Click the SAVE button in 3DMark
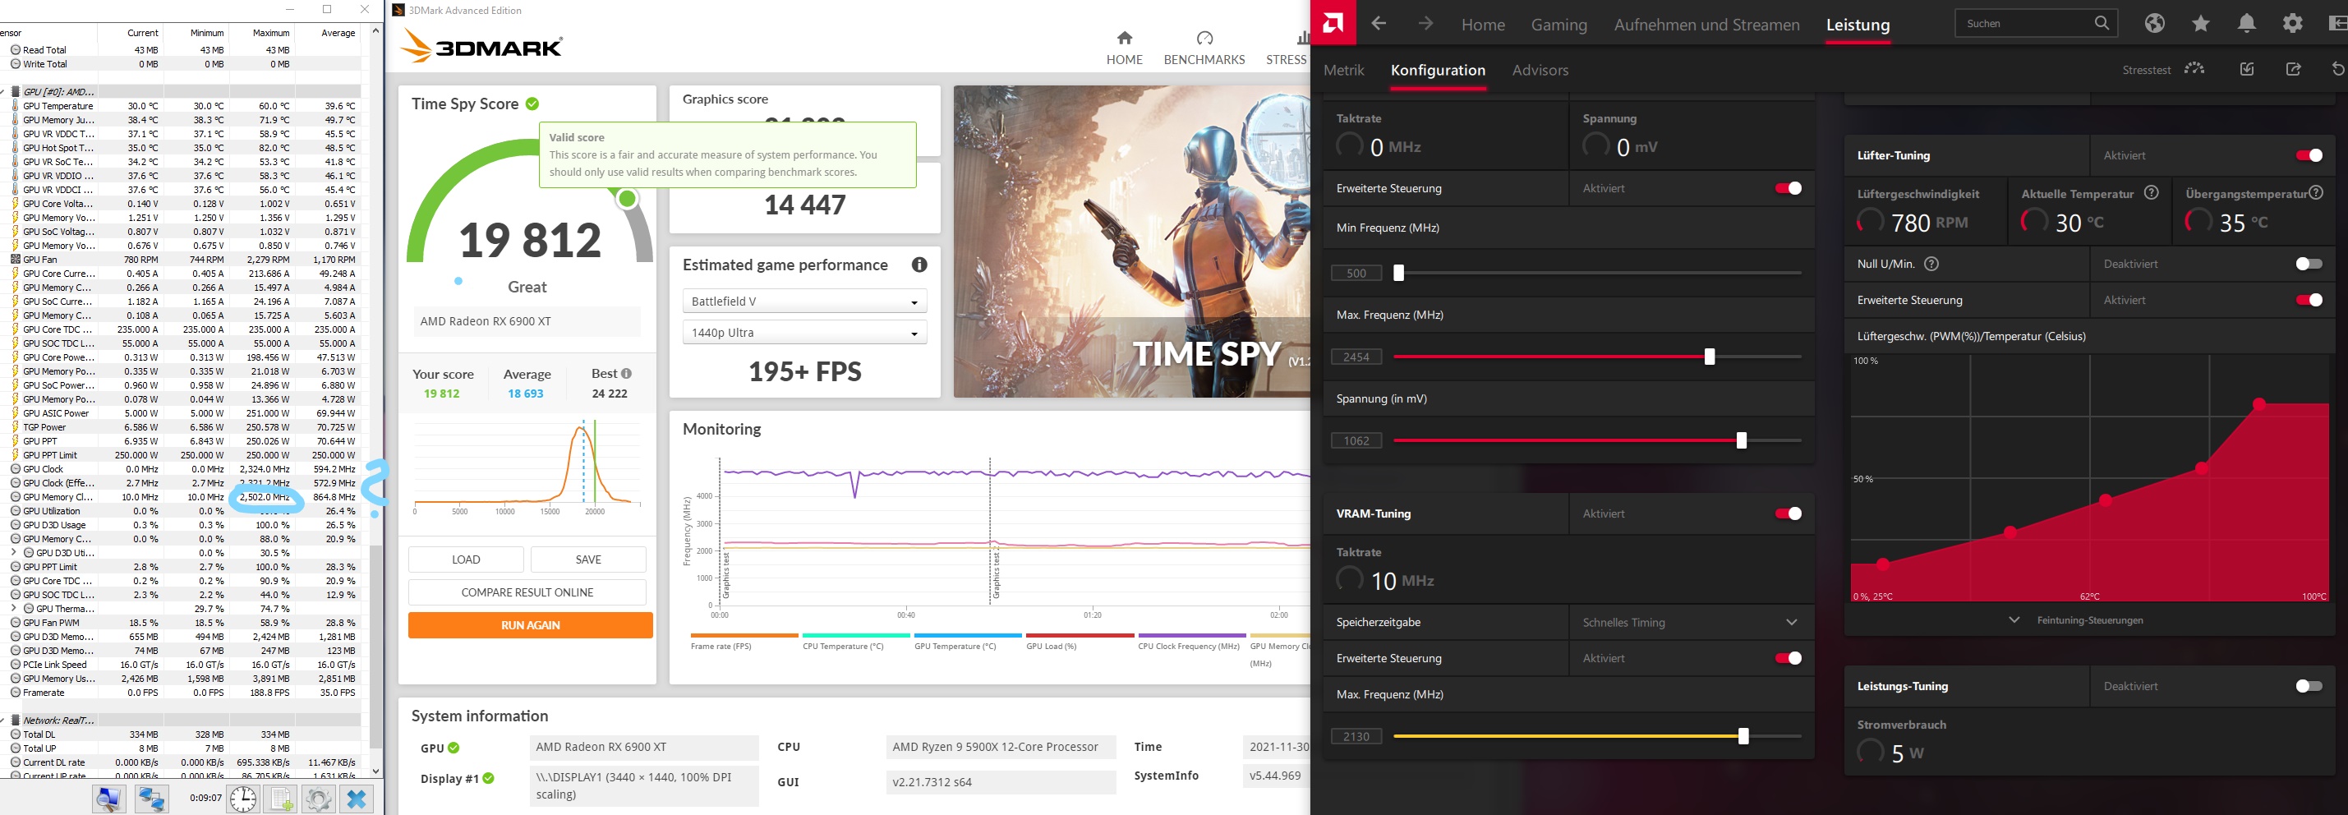The image size is (2348, 815). tap(588, 559)
